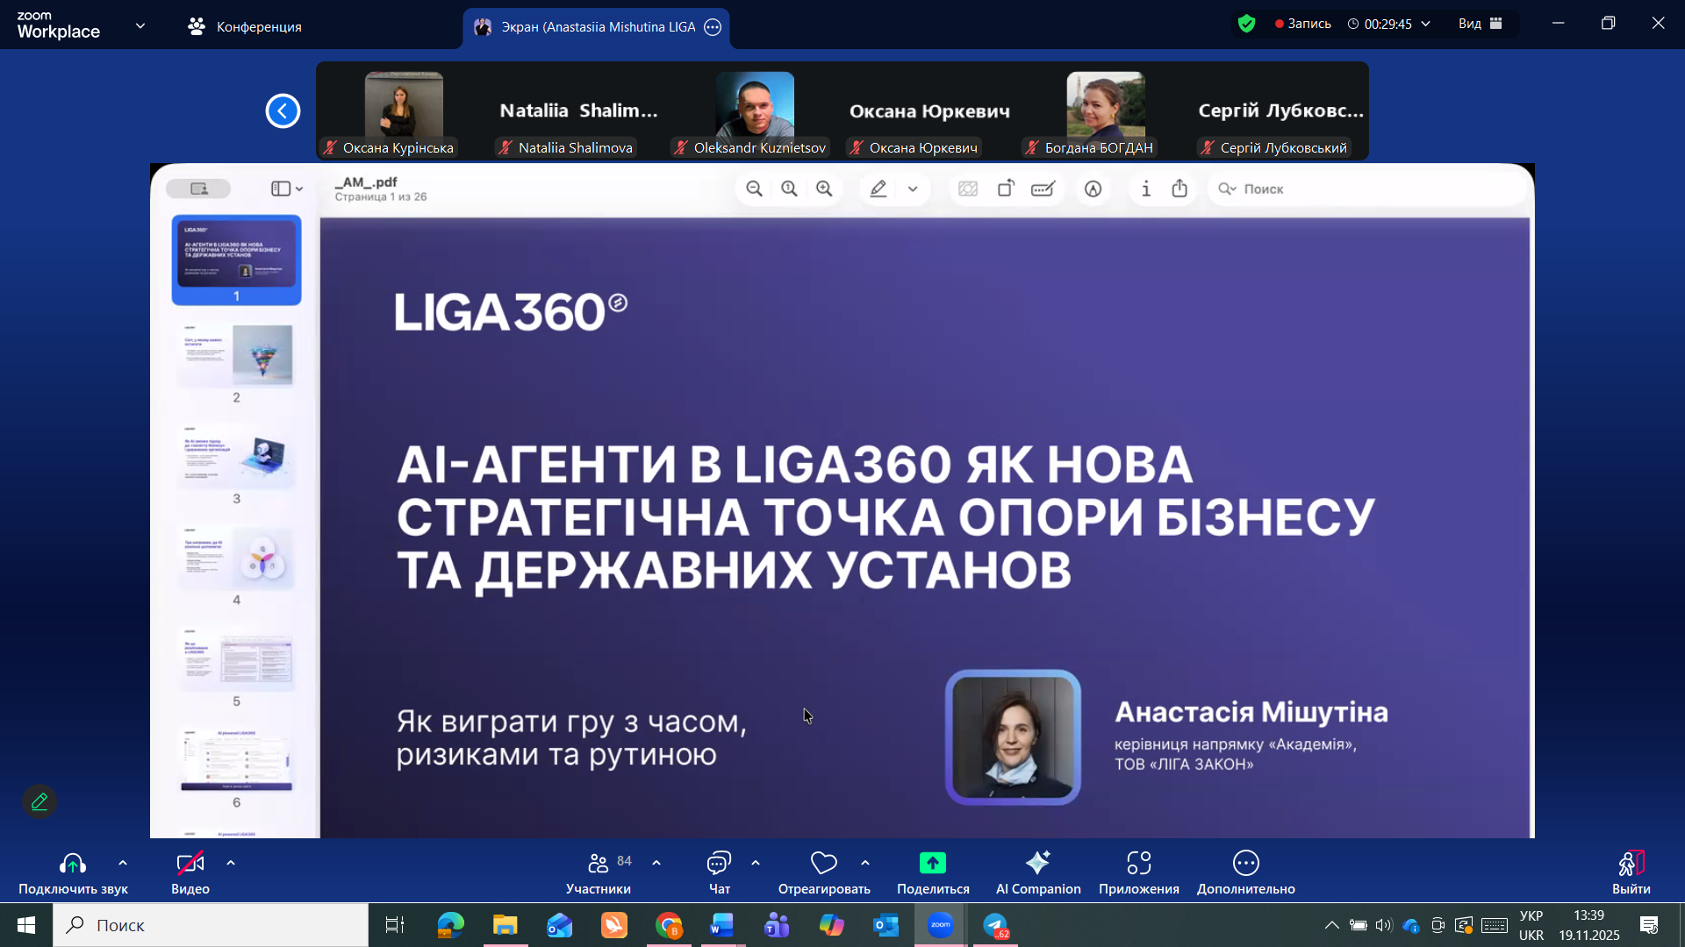
Task: Switch to the Конференция tab
Action: tap(245, 26)
